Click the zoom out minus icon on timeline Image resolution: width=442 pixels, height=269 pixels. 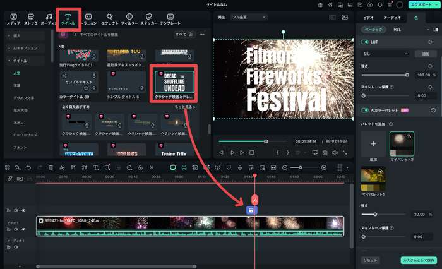point(285,167)
